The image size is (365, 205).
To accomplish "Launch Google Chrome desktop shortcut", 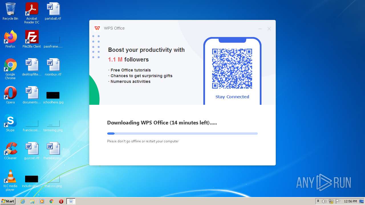I will (10, 69).
